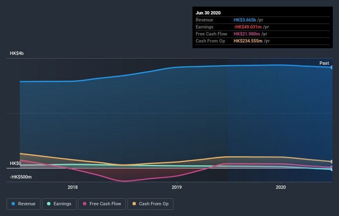Click the HK$234.555m cash from op value
This screenshot has width=339, height=216.
coord(248,41)
